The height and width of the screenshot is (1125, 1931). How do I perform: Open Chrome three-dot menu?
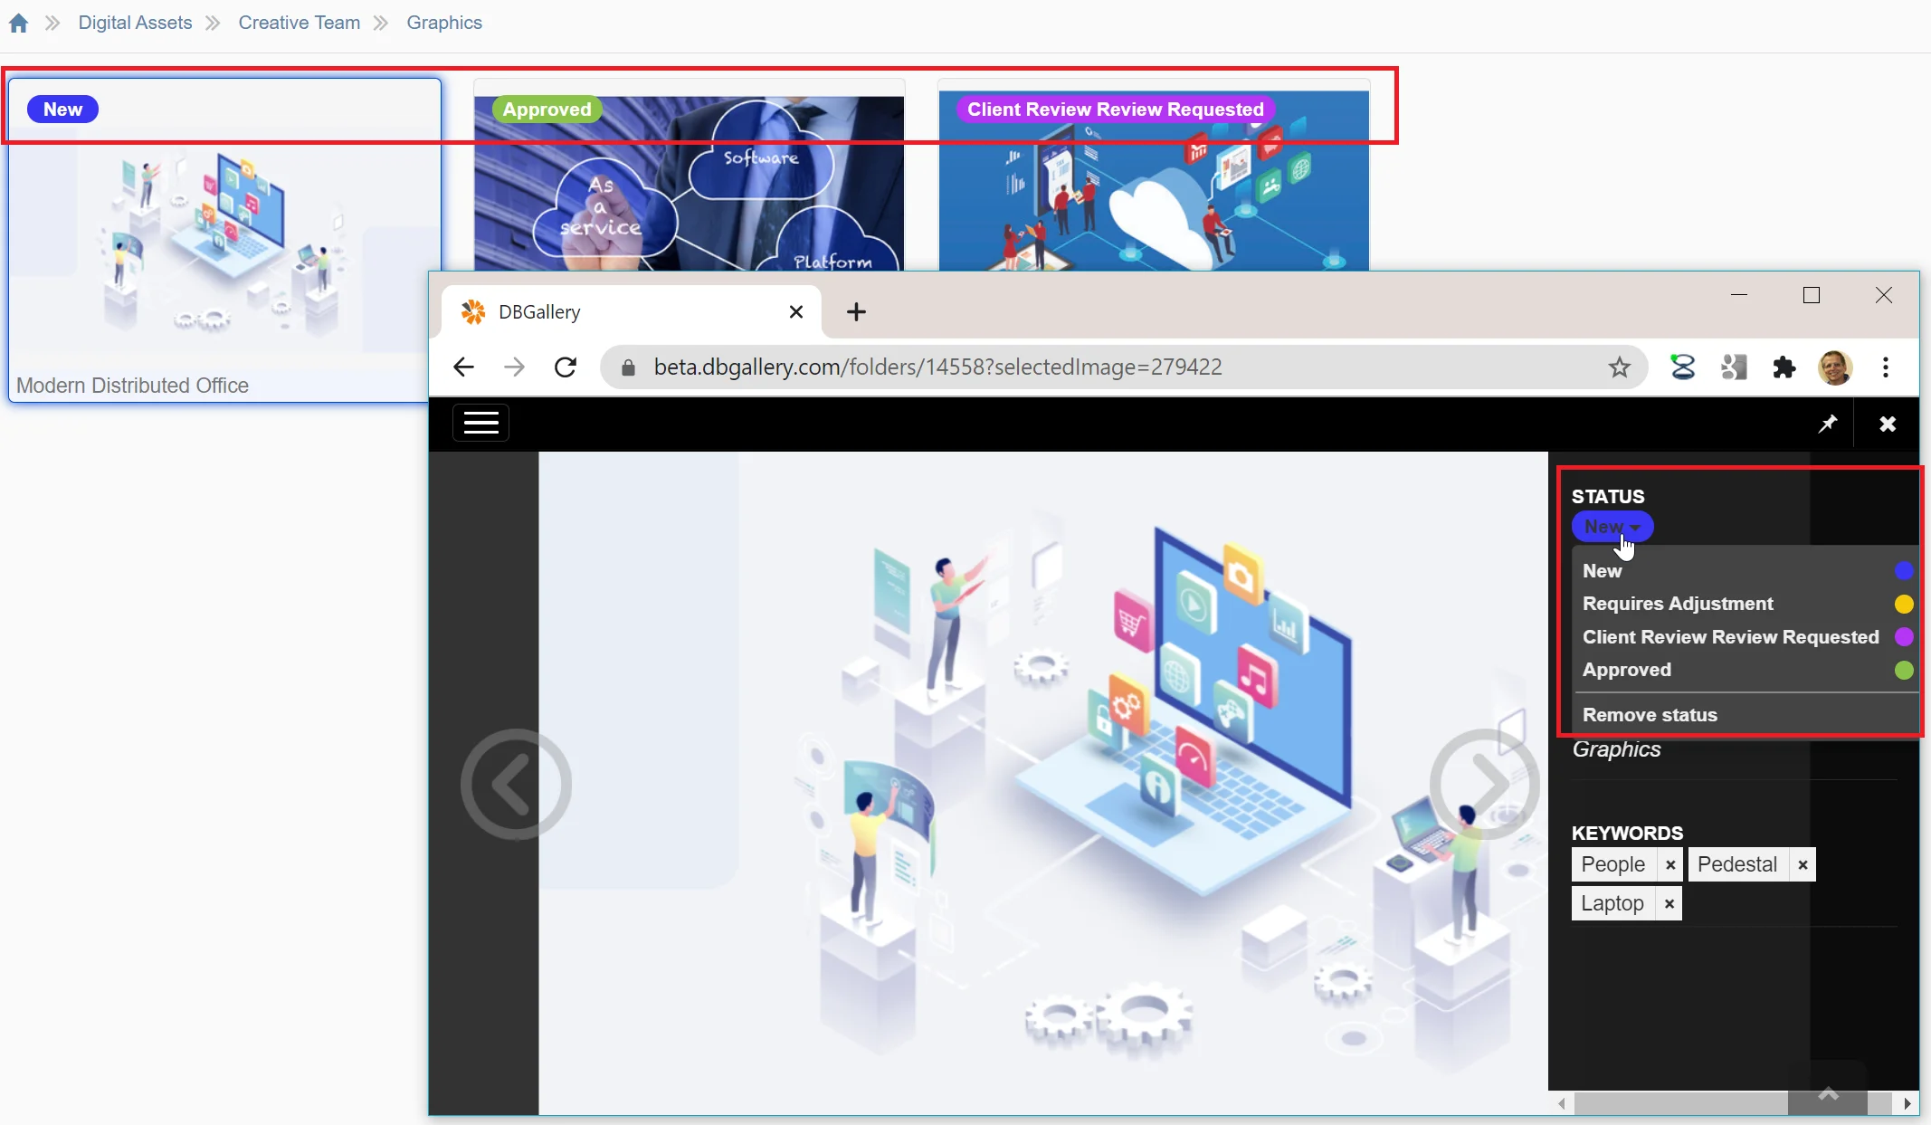[1886, 367]
